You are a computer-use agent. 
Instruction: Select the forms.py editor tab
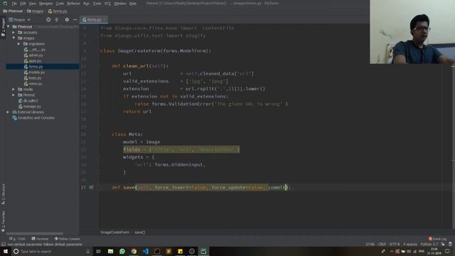(x=94, y=20)
